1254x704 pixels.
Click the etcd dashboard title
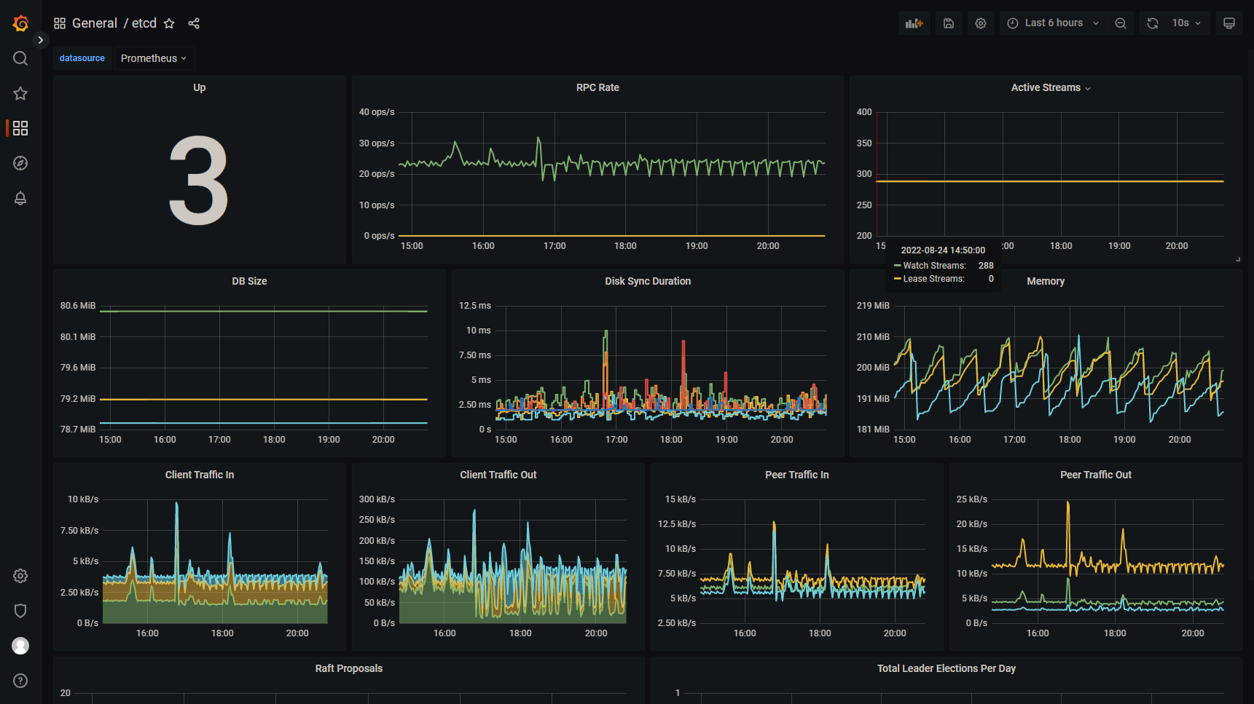[144, 23]
